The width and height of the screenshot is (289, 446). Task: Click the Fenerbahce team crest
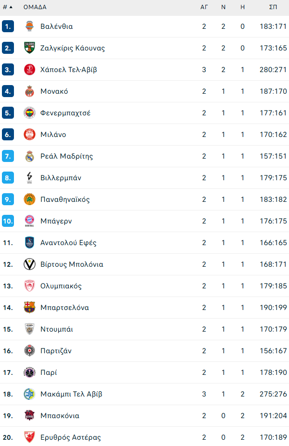coord(29,113)
